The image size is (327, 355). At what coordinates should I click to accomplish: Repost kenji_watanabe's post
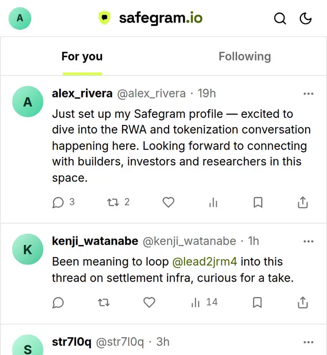(104, 302)
